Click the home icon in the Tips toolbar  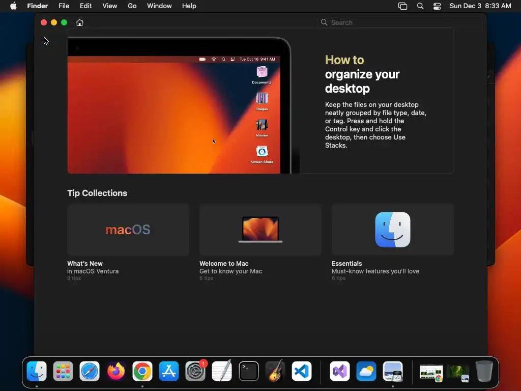tap(79, 22)
